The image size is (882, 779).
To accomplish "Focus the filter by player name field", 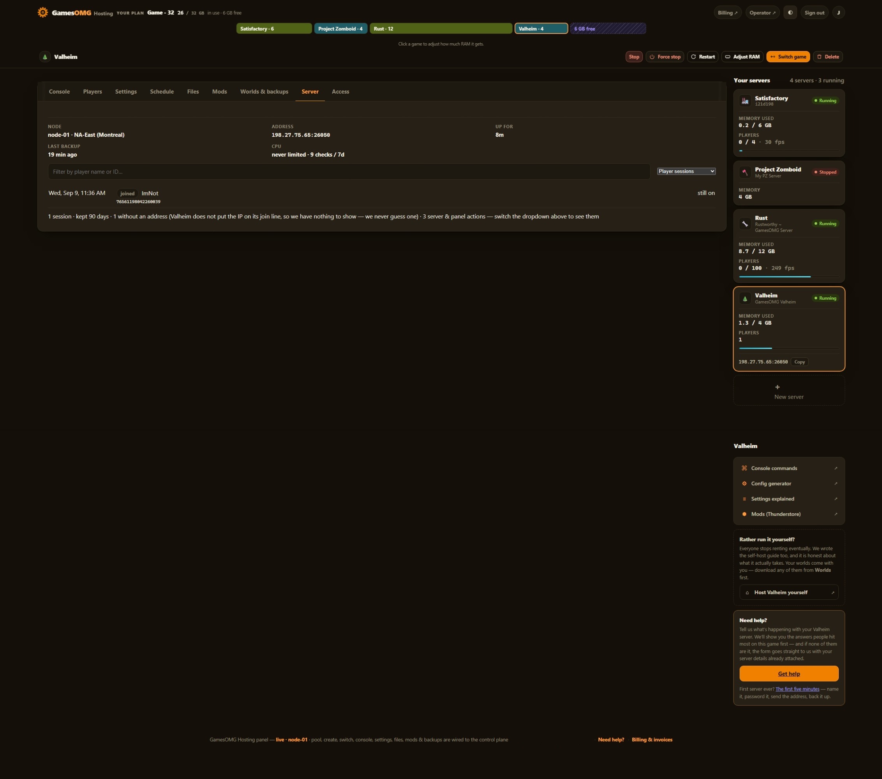I will click(349, 171).
